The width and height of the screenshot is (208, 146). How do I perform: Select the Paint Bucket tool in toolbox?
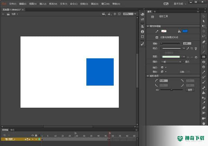click(x=203, y=93)
